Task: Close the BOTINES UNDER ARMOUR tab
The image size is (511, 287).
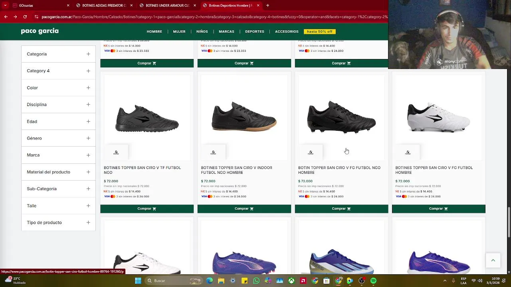Action: pos(195,6)
